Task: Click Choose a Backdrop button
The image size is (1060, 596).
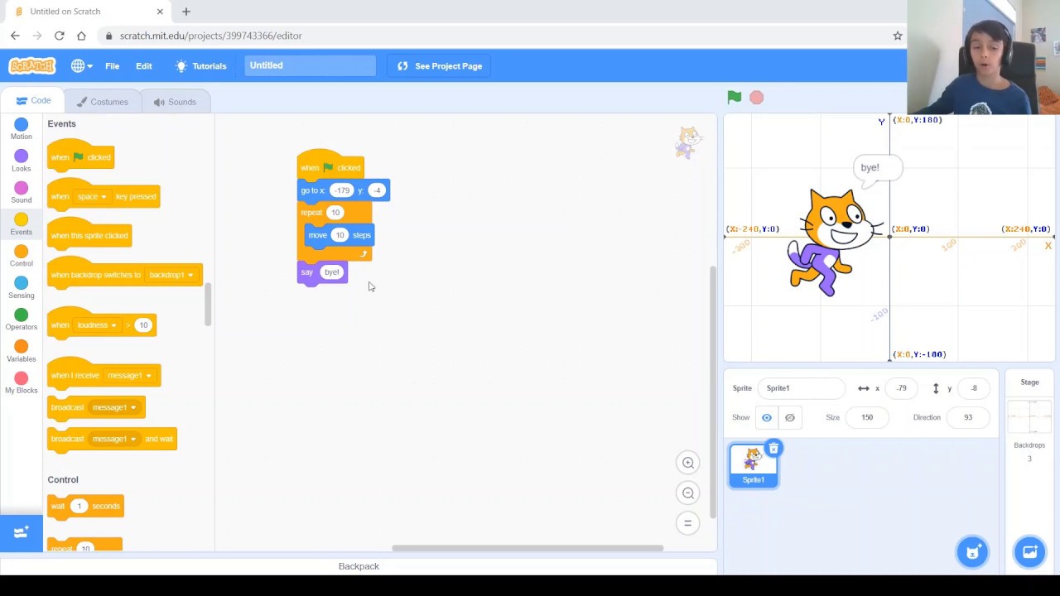Action: 1029,551
